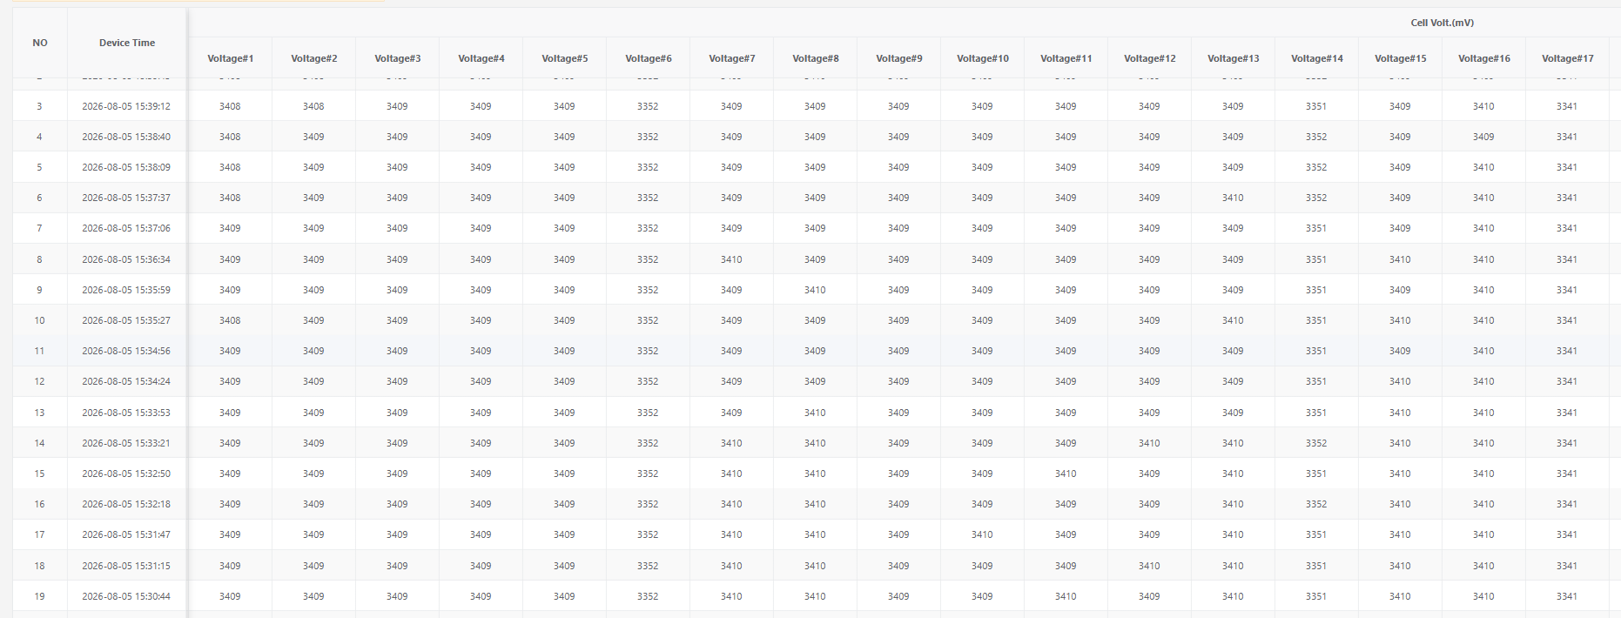The height and width of the screenshot is (618, 1621).
Task: Select the Voltage#17 column header
Action: coord(1568,58)
